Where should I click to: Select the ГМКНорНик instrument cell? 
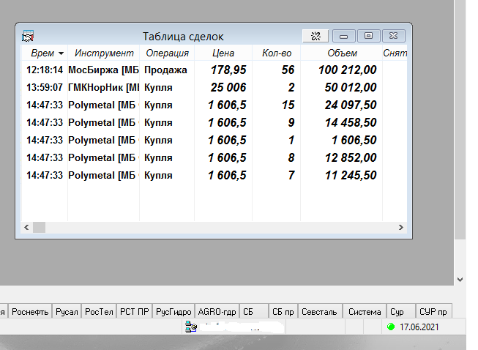[x=104, y=88]
